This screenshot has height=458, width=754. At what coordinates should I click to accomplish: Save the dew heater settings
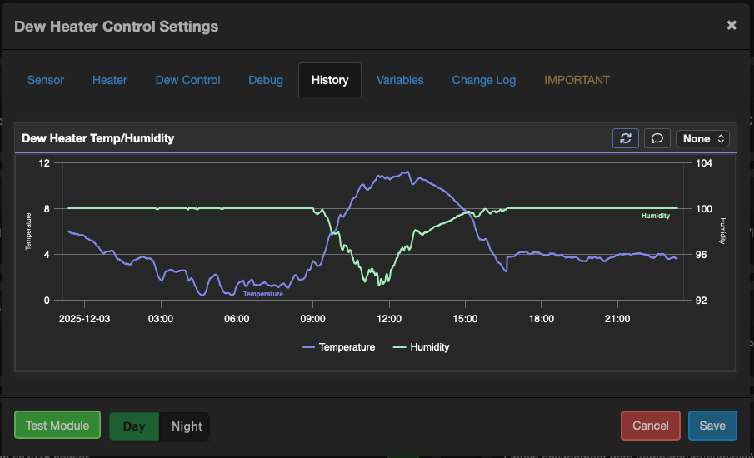712,426
